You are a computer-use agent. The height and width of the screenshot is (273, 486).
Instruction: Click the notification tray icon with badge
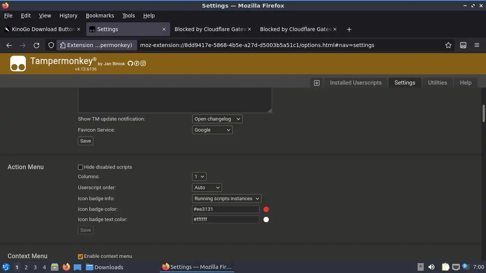(465, 267)
